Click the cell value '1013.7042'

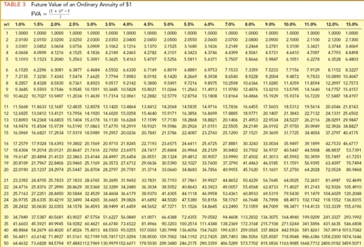(352, 230)
